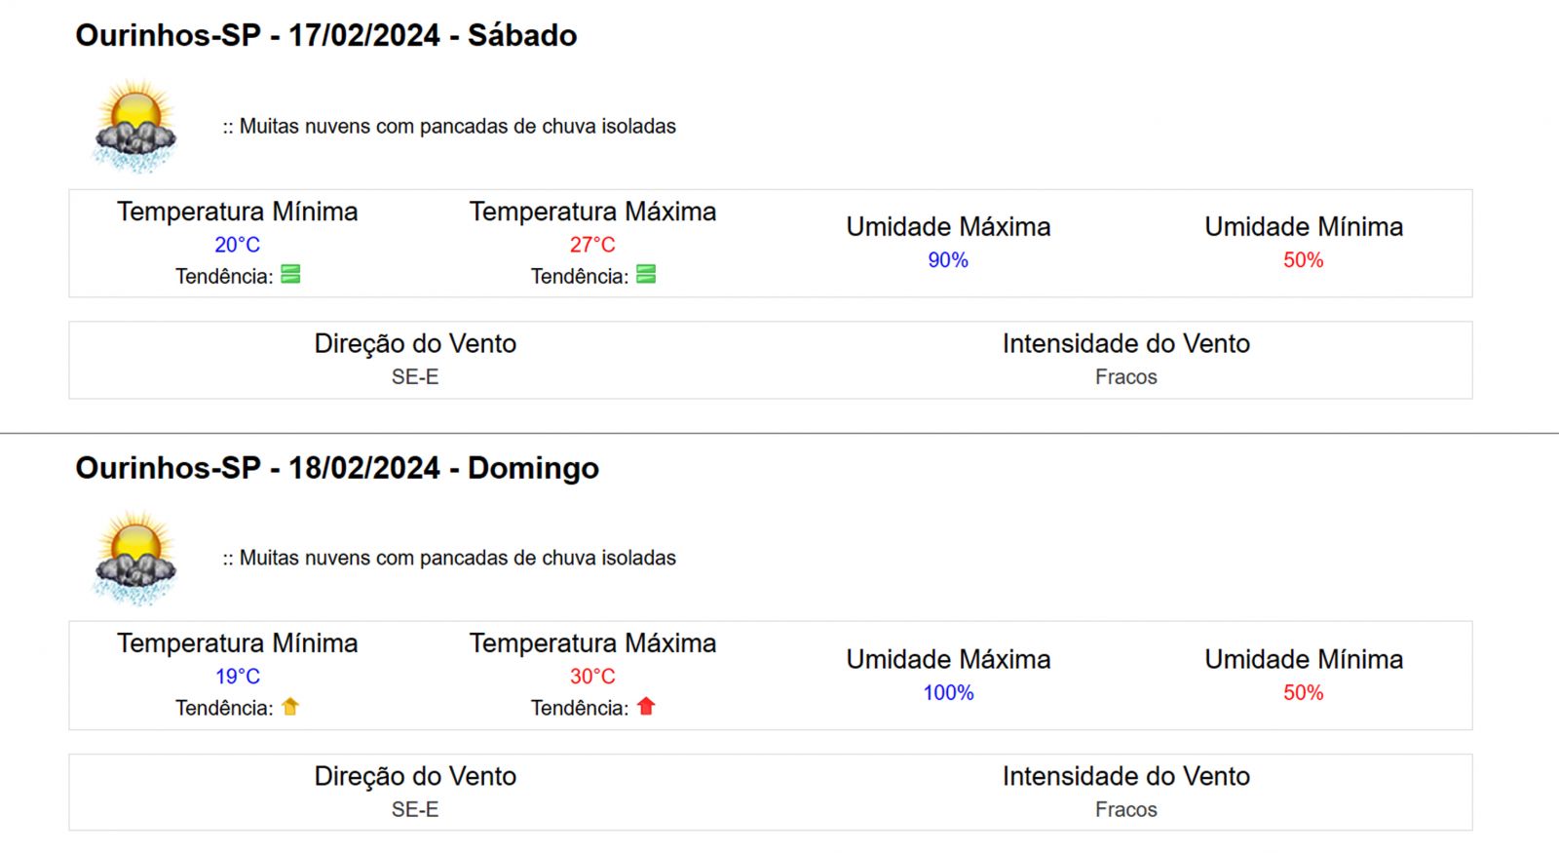Click Saturday's minimum temperature green stable trend icon
The width and height of the screenshot is (1559, 855).
point(290,275)
